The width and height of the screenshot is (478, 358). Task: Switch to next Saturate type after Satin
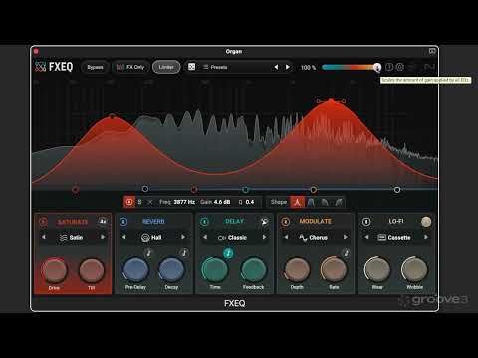coord(103,237)
